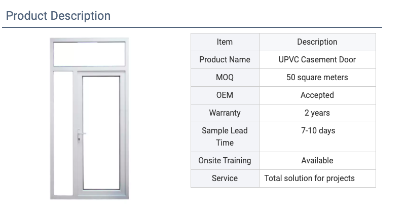
Task: Click Total solution for projects text
Action: coord(309,178)
